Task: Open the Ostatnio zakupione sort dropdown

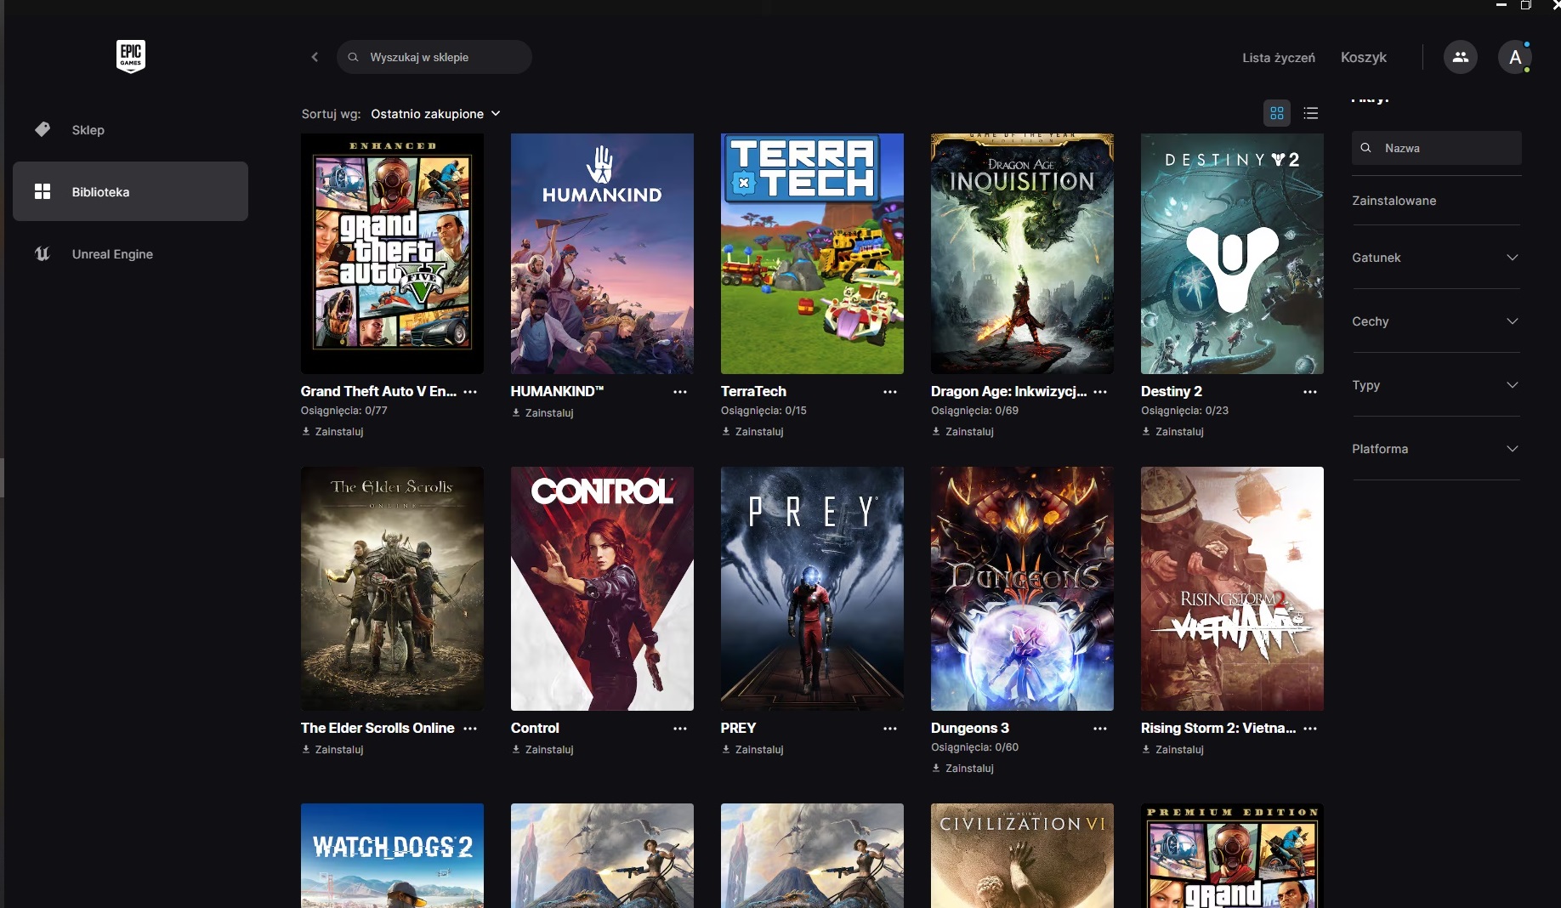Action: (435, 114)
